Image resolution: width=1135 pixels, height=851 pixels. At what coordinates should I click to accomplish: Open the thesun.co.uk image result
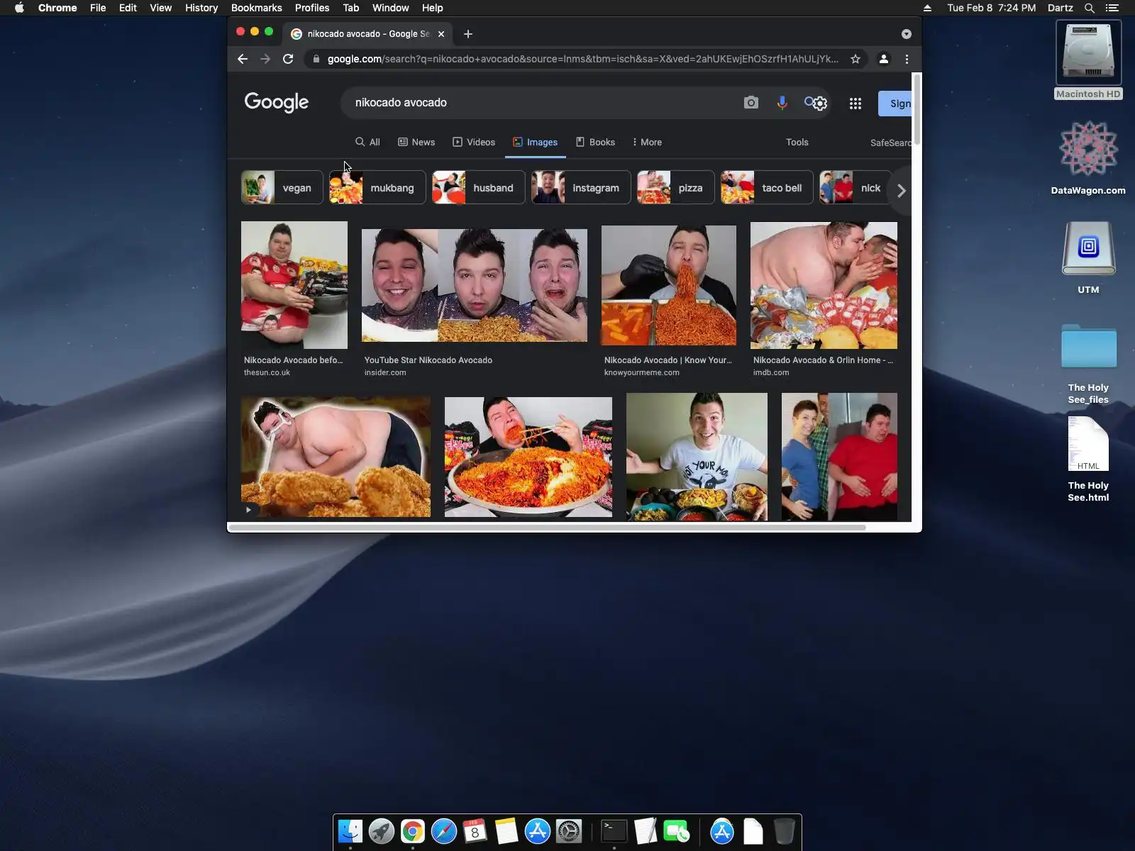(294, 285)
